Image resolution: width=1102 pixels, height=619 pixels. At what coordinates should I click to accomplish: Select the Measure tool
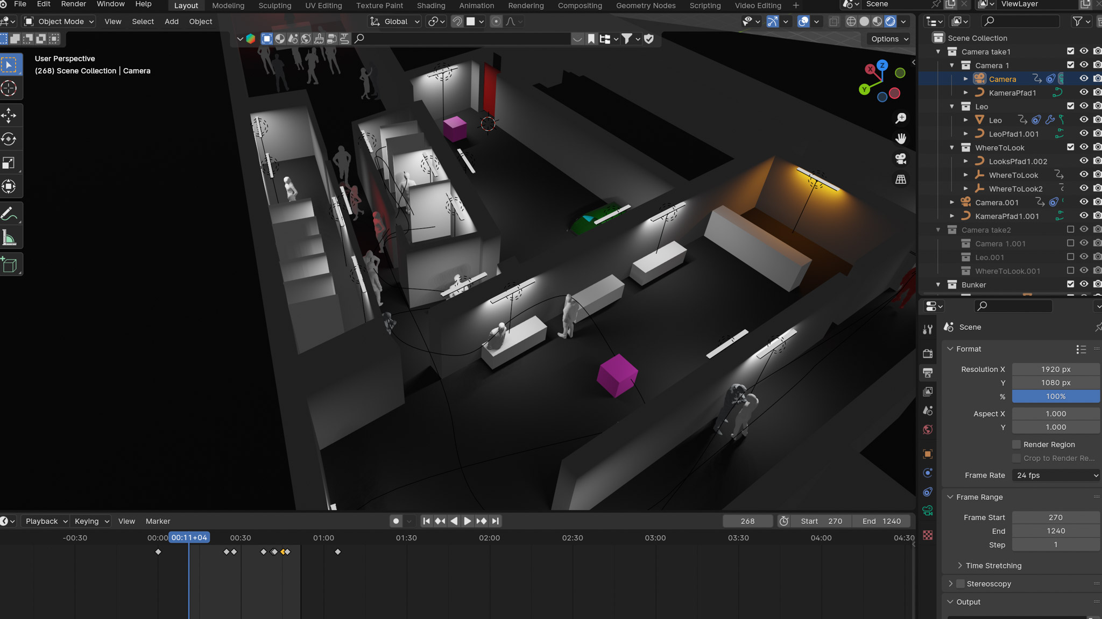(x=9, y=237)
